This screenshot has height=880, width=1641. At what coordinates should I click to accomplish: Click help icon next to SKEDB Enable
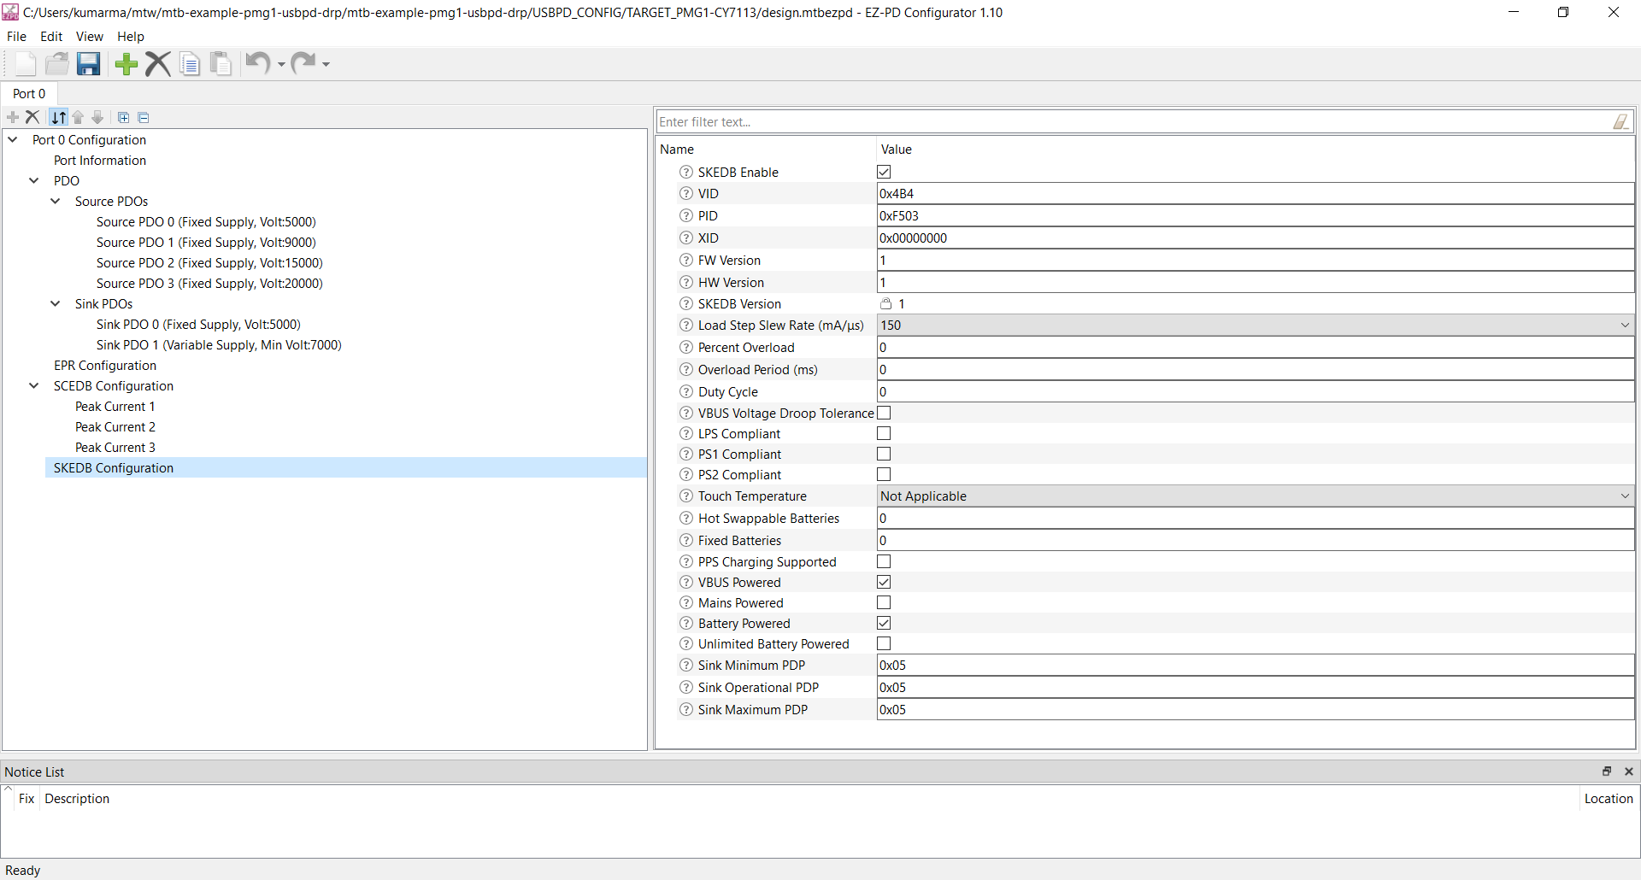pos(686,172)
